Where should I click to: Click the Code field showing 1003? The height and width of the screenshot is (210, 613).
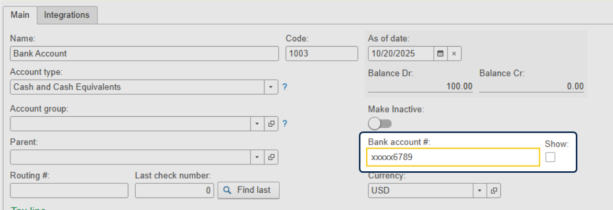(x=320, y=53)
